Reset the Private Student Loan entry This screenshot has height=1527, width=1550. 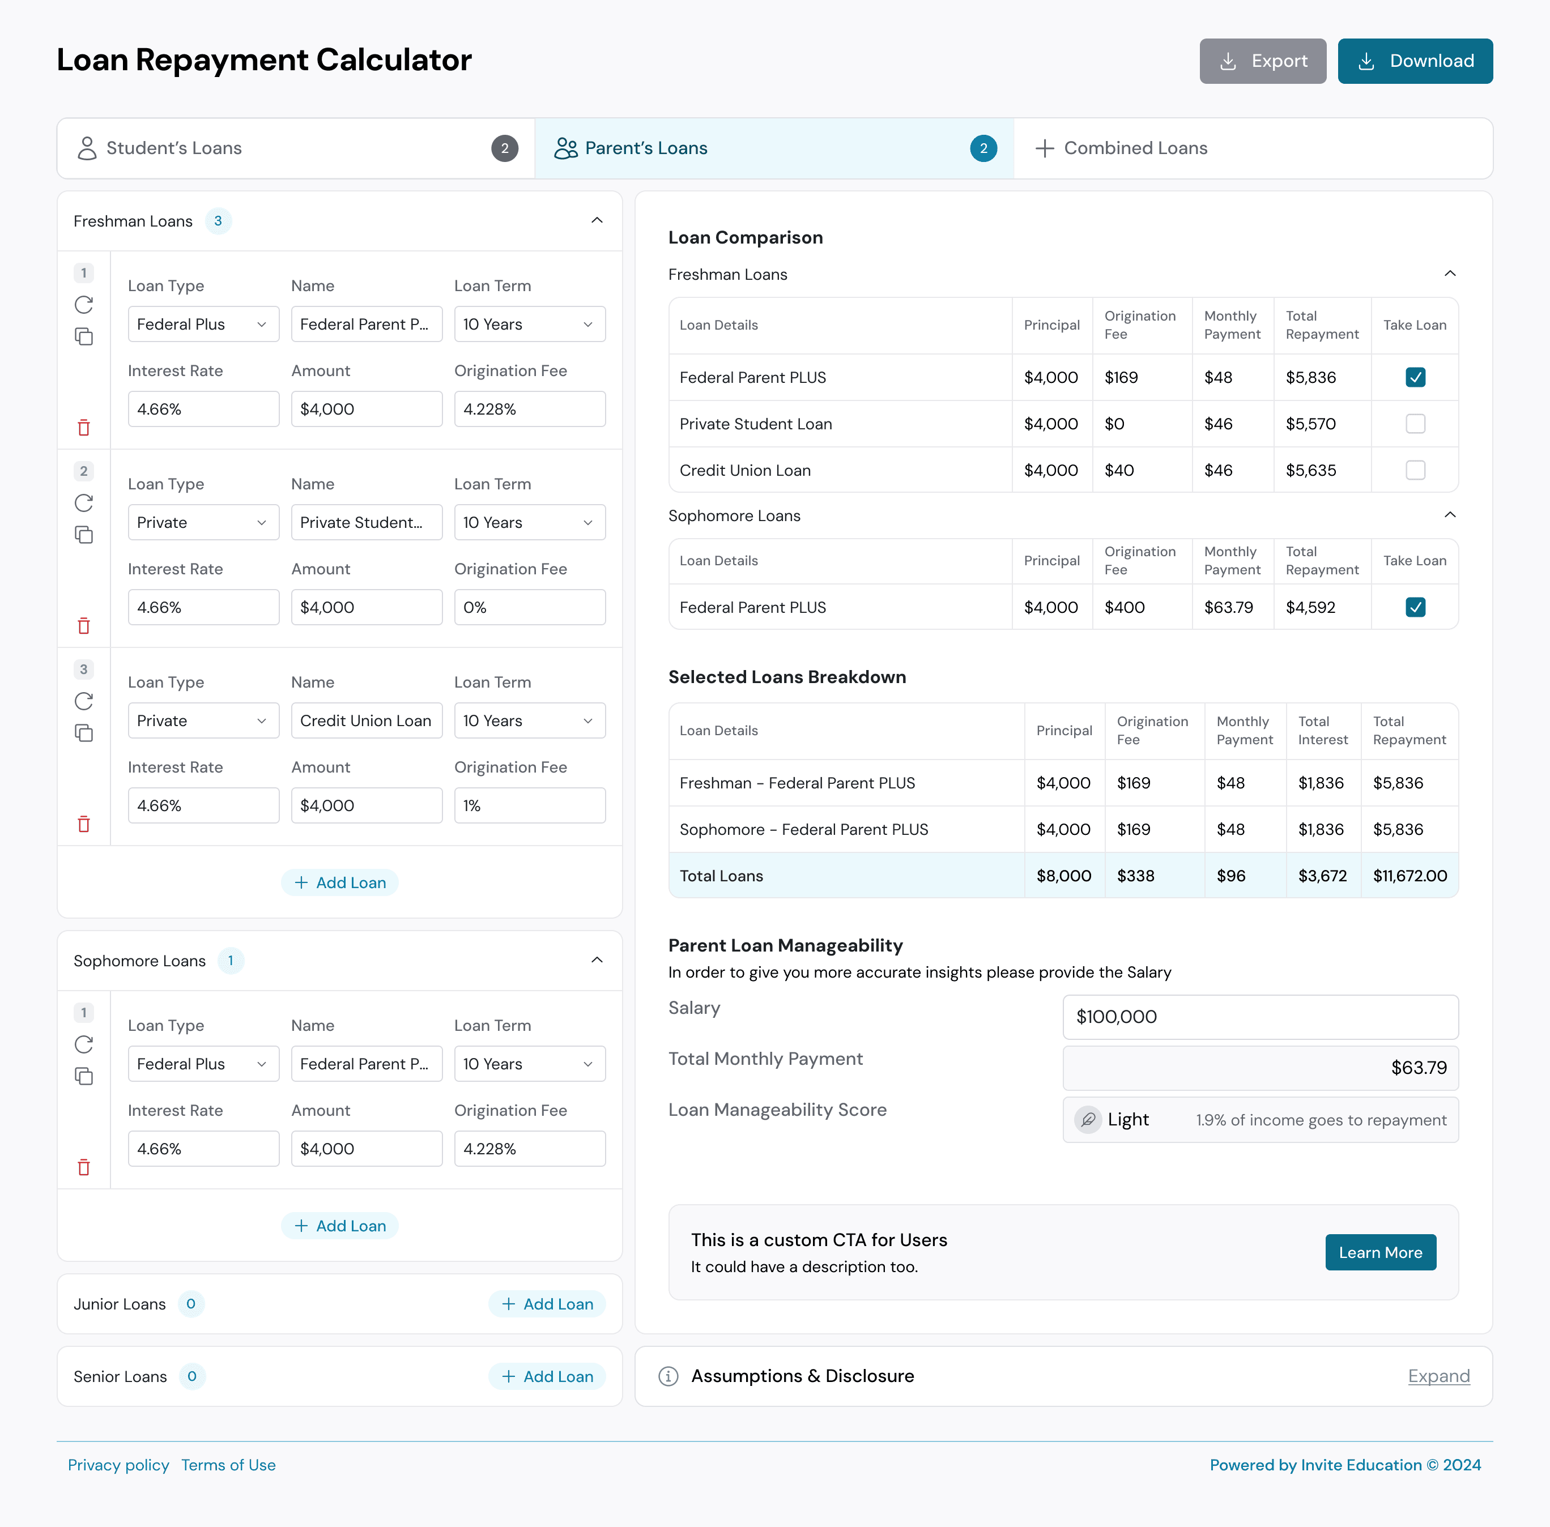point(83,504)
